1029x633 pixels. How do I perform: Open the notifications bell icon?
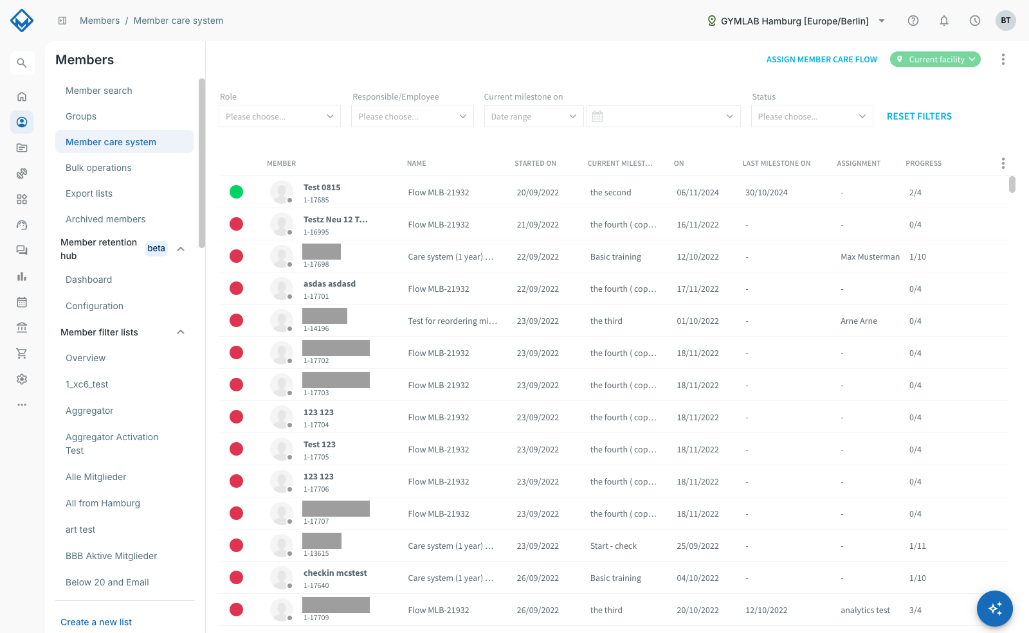point(944,21)
